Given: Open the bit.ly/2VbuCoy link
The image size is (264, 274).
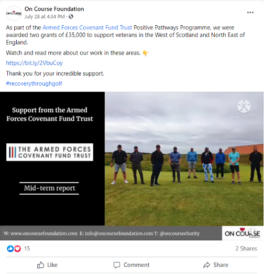Looking at the screenshot, I should pos(34,63).
